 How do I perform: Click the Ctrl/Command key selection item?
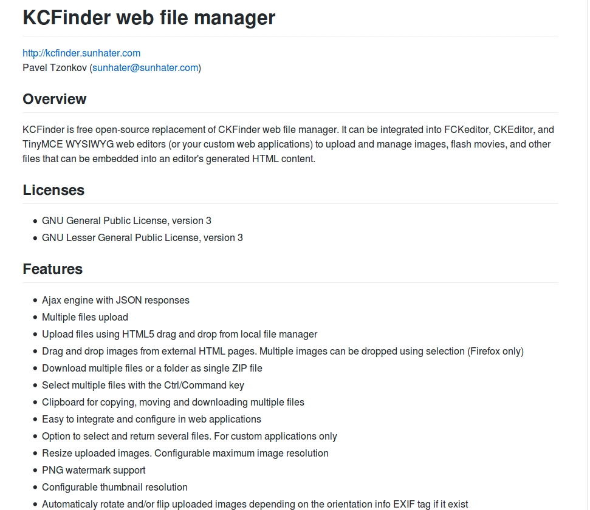click(143, 386)
